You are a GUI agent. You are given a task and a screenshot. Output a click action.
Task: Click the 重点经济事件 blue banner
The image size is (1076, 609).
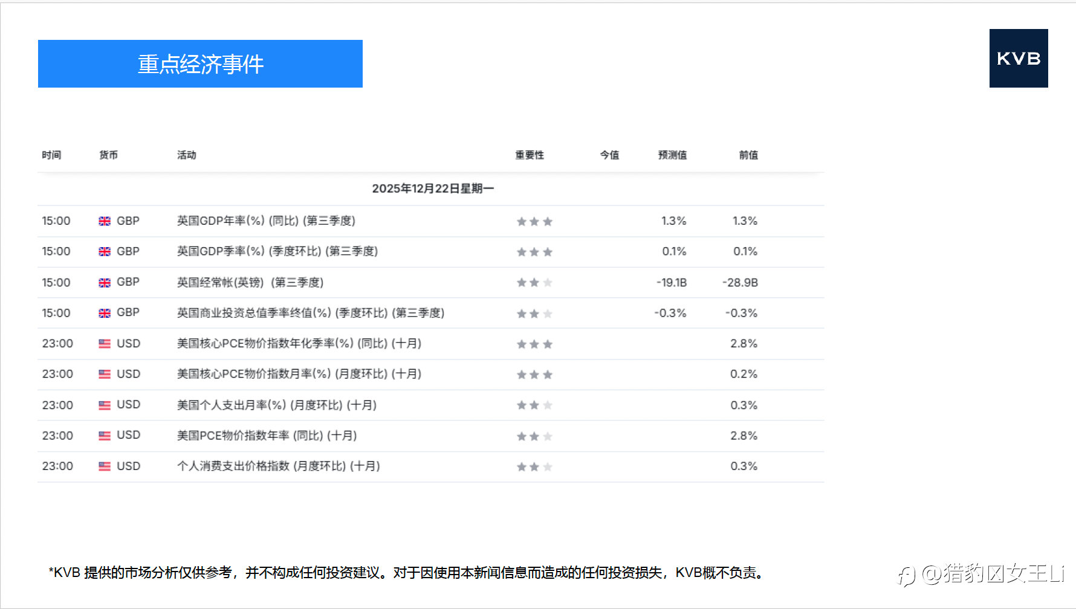[200, 63]
